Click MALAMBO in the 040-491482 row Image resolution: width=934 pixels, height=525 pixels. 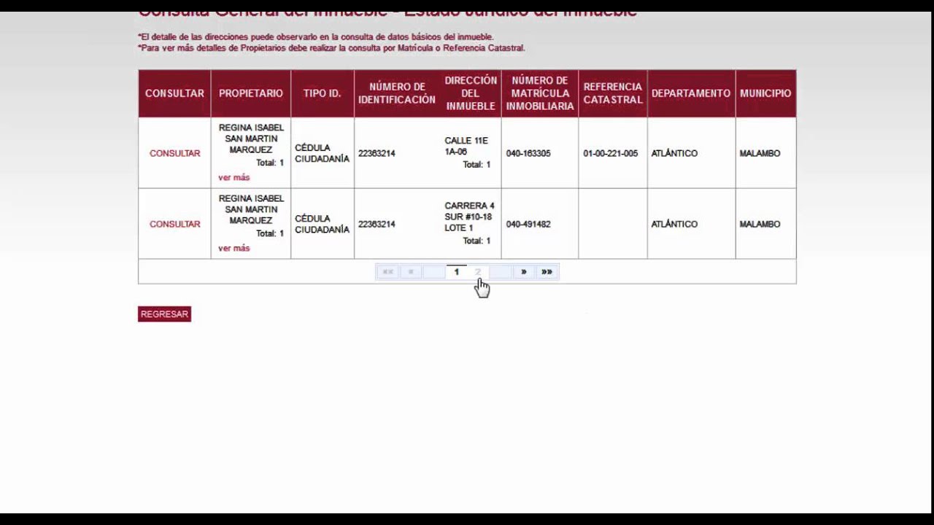(760, 224)
